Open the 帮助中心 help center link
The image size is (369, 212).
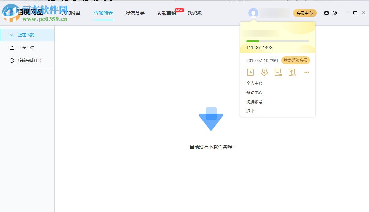(254, 92)
